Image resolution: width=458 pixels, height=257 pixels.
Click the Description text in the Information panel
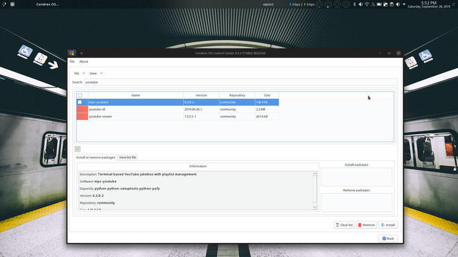138,175
